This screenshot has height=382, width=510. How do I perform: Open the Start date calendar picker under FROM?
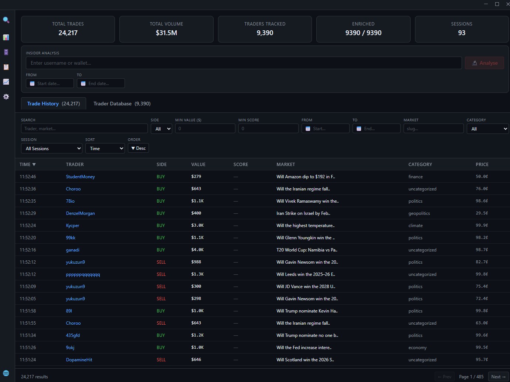(x=50, y=83)
